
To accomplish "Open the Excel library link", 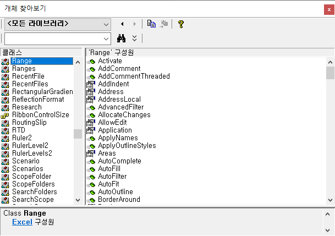I will (22, 222).
